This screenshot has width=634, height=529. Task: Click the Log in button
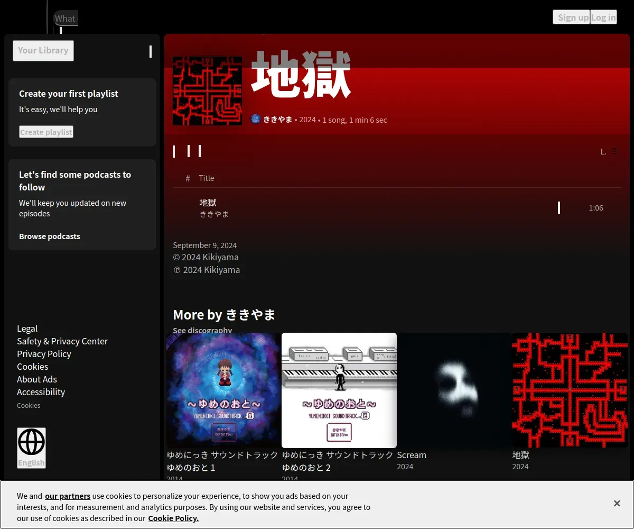[603, 17]
